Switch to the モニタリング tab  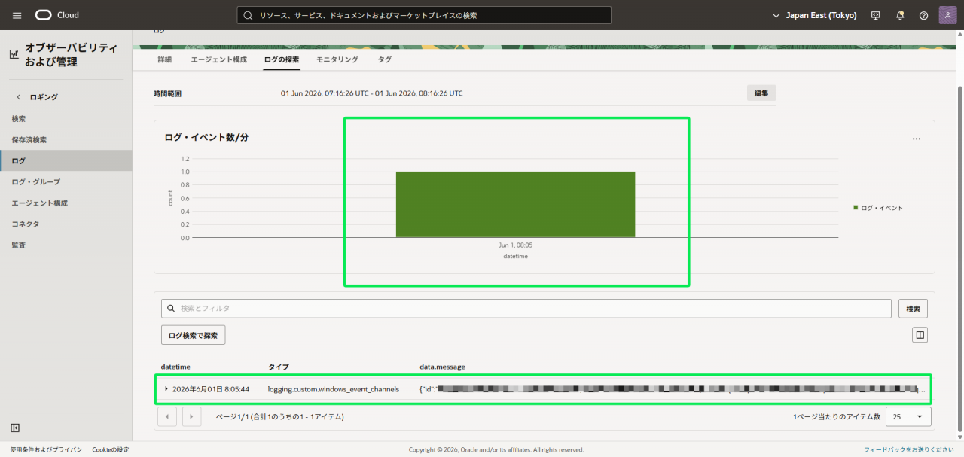point(337,59)
